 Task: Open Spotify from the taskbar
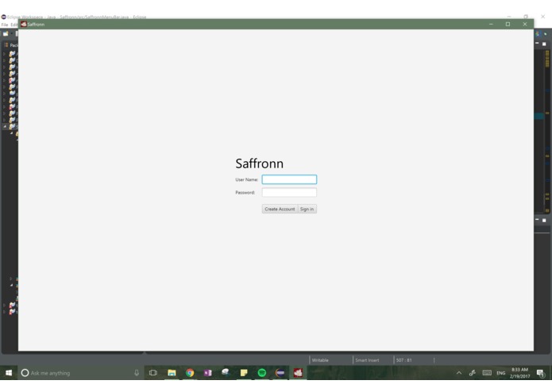261,373
